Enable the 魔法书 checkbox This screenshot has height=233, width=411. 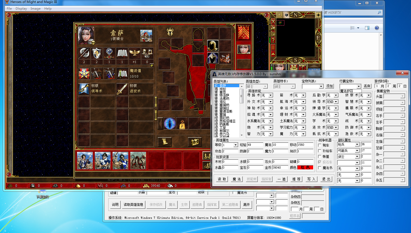pyautogui.click(x=320, y=168)
